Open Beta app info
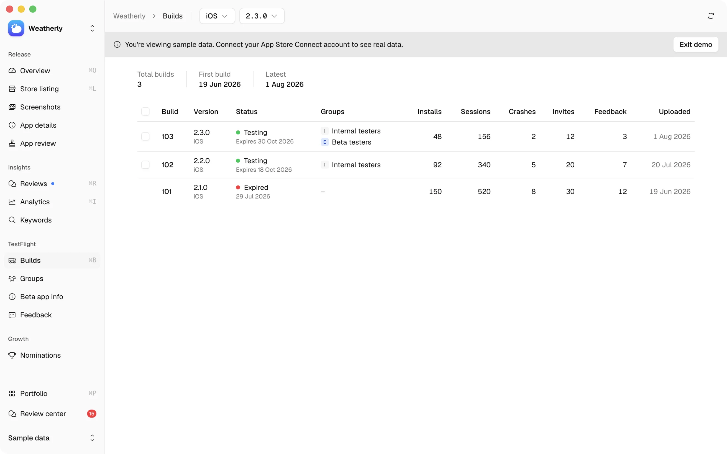Viewport: 727px width, 454px height. (x=52, y=297)
